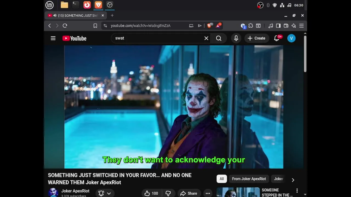Open more actions for the video

tap(208, 193)
